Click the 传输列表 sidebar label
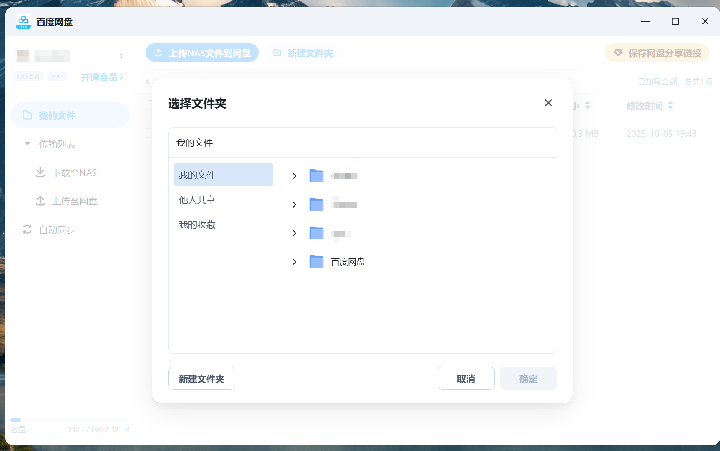720x451 pixels. click(57, 144)
